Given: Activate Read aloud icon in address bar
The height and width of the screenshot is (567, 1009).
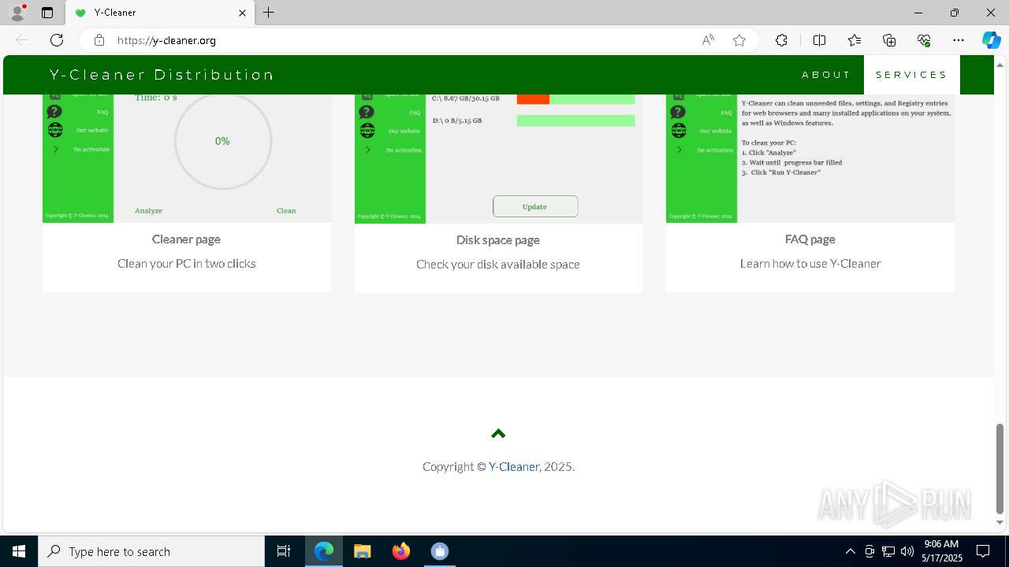Looking at the screenshot, I should pos(708,40).
